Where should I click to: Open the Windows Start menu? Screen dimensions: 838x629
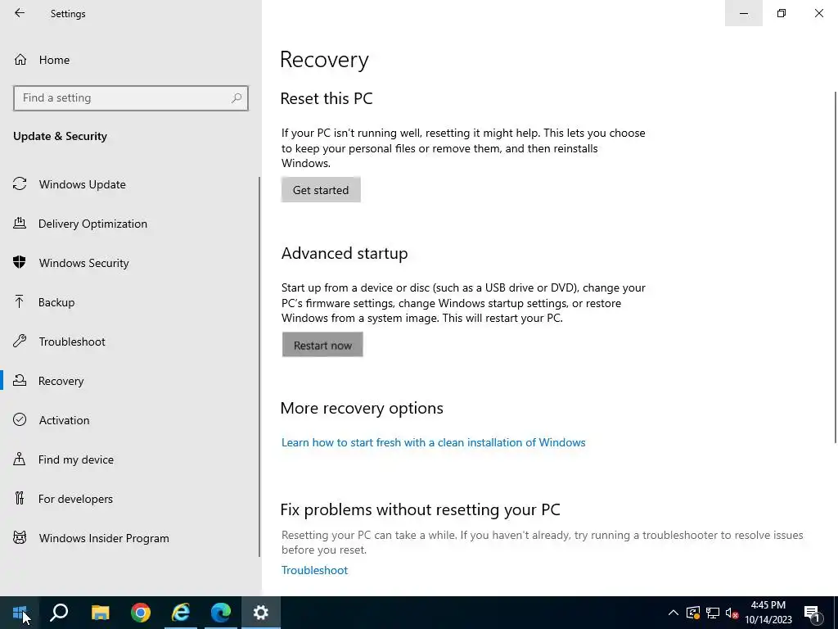tap(20, 613)
